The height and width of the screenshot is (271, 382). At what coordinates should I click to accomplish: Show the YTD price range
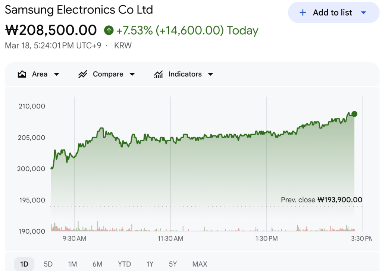[124, 264]
